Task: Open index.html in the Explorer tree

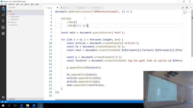Action: point(25,19)
